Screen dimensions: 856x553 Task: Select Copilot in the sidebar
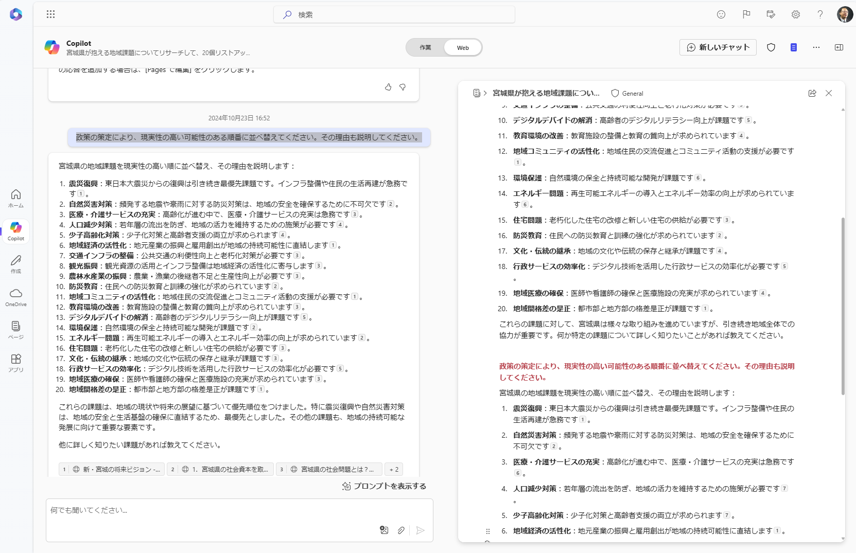(x=16, y=231)
